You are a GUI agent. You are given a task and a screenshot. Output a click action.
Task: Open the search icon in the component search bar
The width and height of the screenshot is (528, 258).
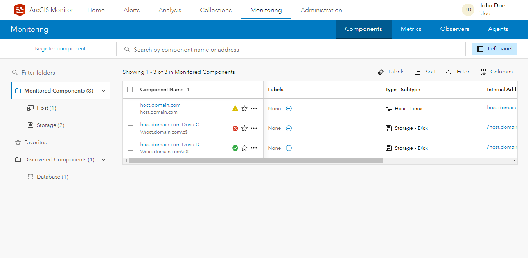click(x=127, y=49)
